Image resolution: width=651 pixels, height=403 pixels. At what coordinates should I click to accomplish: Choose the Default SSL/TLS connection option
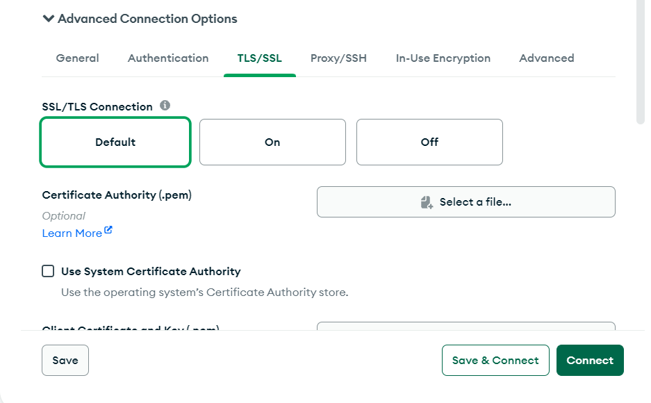pyautogui.click(x=115, y=142)
